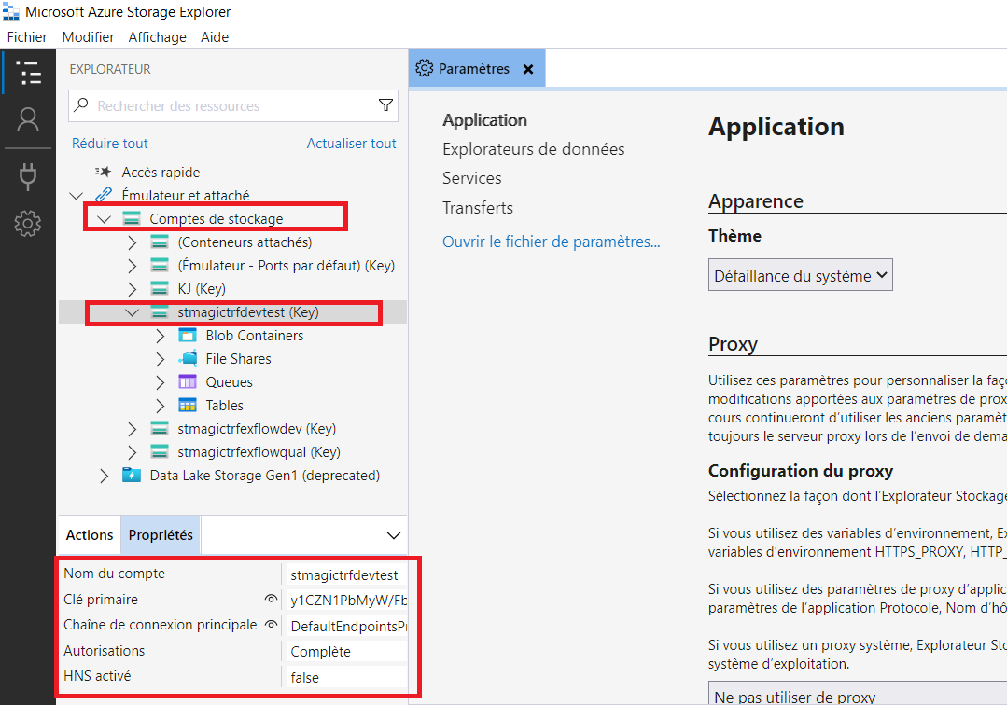The width and height of the screenshot is (1007, 705).
Task: Click the Émulateur - Ports par défaut icon
Action: click(160, 265)
